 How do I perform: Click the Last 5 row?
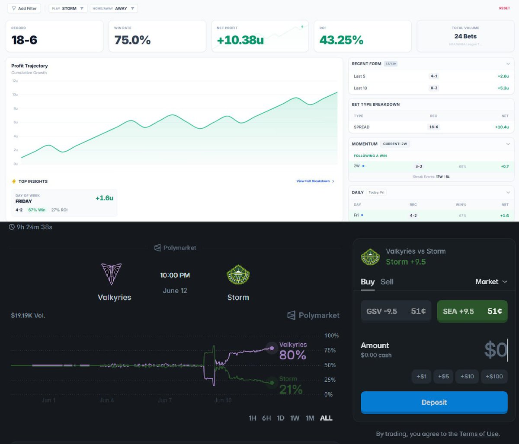click(431, 76)
